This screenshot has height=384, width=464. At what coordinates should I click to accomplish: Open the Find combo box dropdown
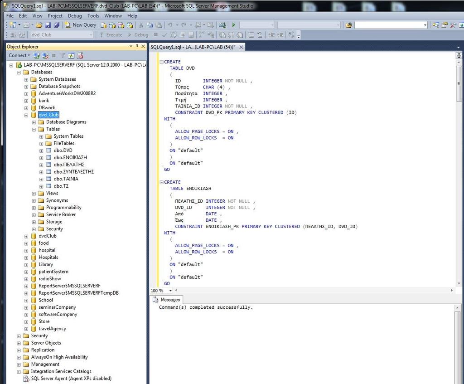coord(425,25)
